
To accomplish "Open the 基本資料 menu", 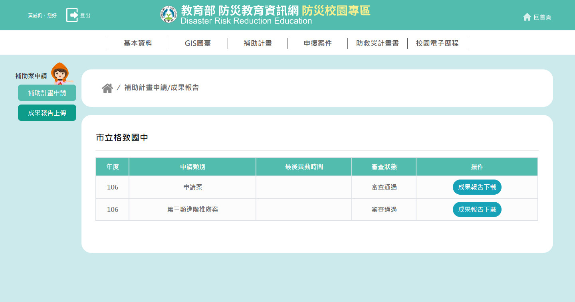I will (x=138, y=43).
